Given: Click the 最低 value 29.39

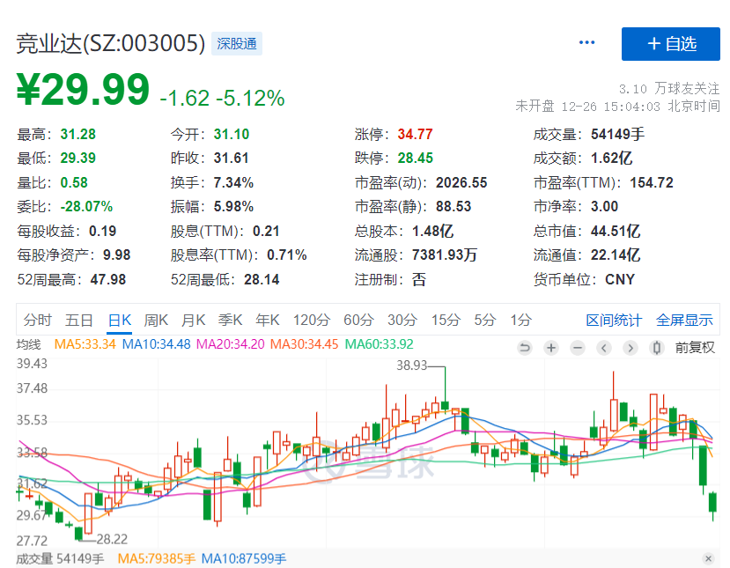Looking at the screenshot, I should coord(77,159).
